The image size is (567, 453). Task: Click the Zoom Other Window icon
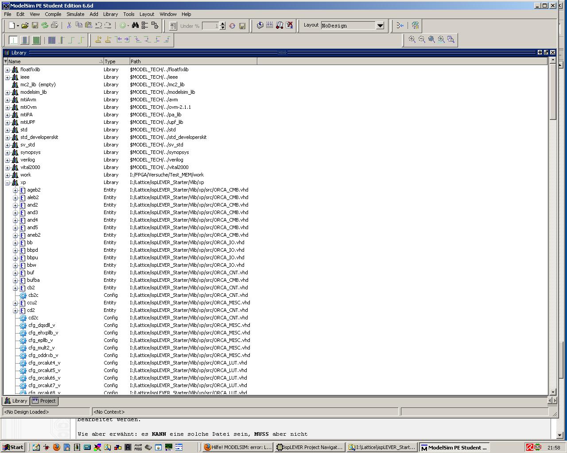pyautogui.click(x=451, y=39)
